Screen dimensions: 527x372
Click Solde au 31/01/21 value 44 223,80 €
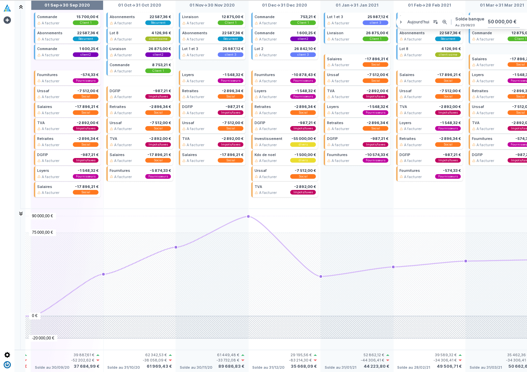point(376,366)
